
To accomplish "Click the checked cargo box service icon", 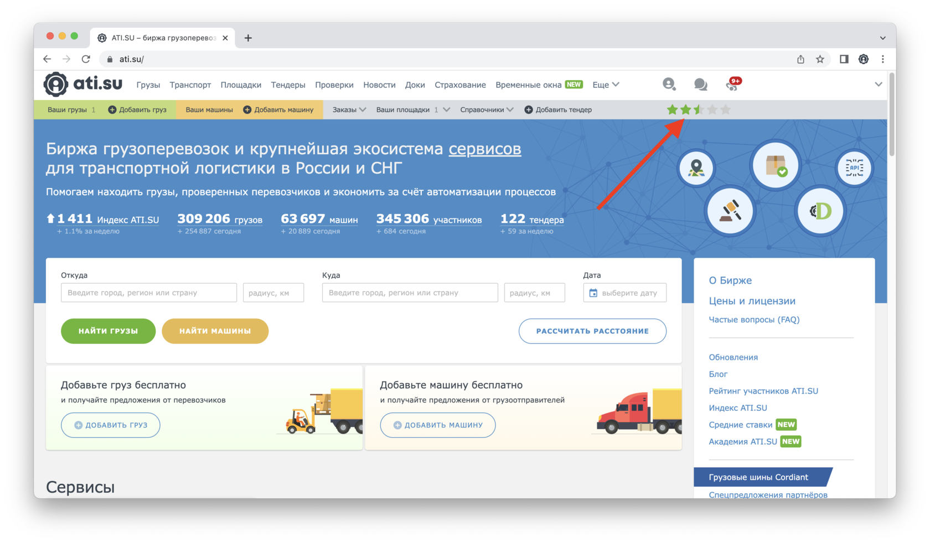I will [x=775, y=165].
